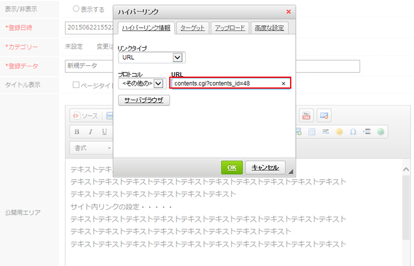Insert a smiley emoticon
This screenshot has width=414, height=266.
click(x=340, y=131)
